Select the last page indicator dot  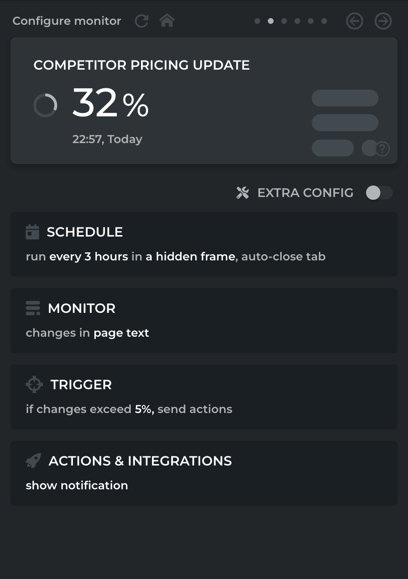(324, 21)
